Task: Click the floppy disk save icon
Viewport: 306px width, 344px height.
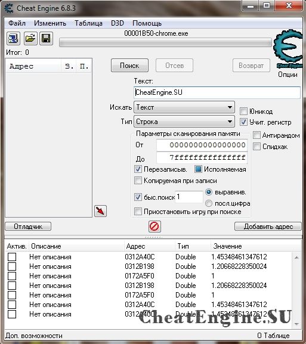Action: (x=46, y=39)
